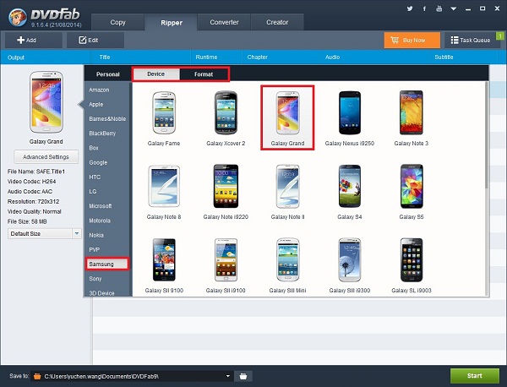Select PVP in the brand list

(x=94, y=249)
